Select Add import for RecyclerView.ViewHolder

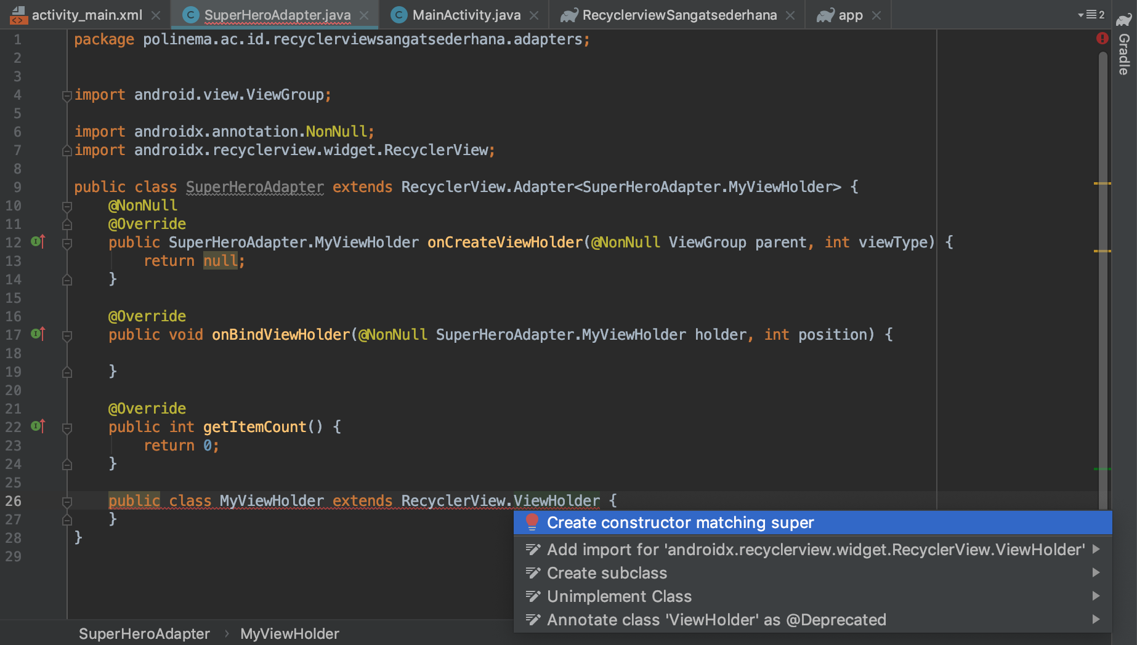pos(812,549)
